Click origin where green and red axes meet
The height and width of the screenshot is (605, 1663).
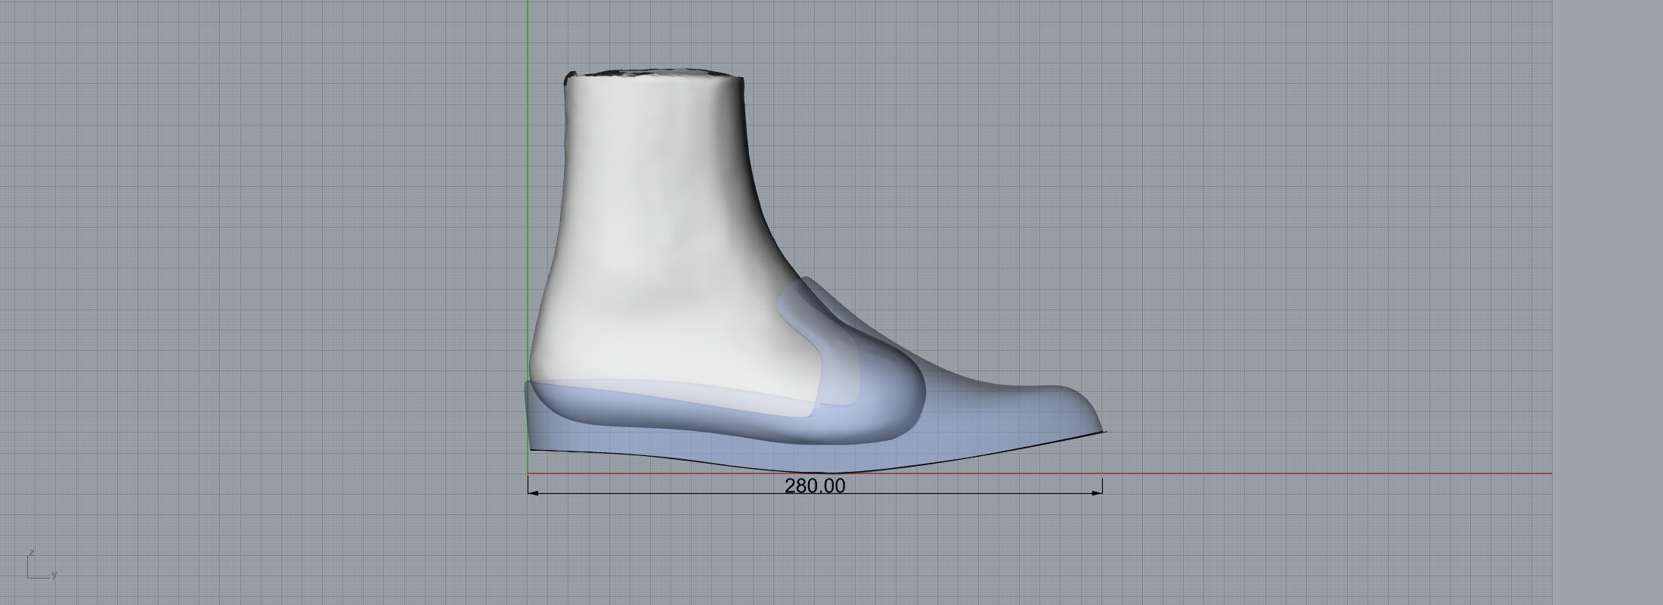pos(528,473)
